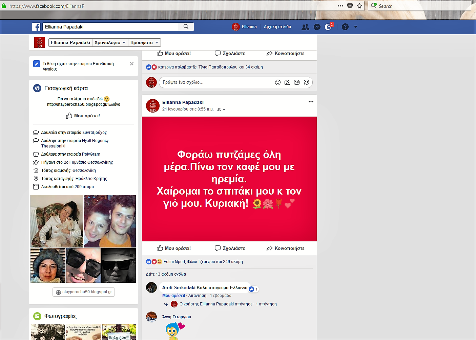The image size is (476, 340).
Task: Click Hyatt Regency Thessaloniki entry
Action: (75, 143)
